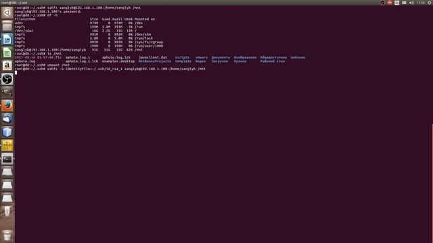Click the 'Шаблоны' directory name

(298, 57)
